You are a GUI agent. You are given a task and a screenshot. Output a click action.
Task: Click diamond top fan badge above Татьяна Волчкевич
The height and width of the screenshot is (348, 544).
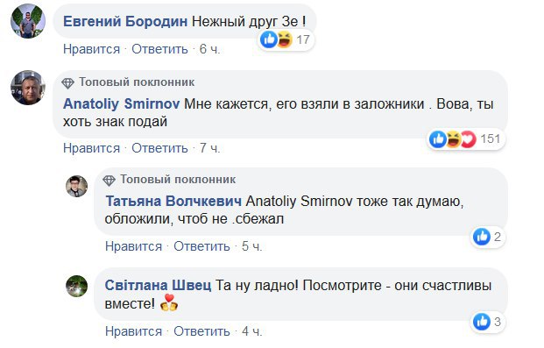point(109,180)
